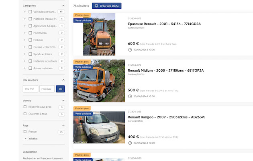Open the Renault Kangoo van thumbnail
The width and height of the screenshot is (253, 161).
[x=94, y=127]
